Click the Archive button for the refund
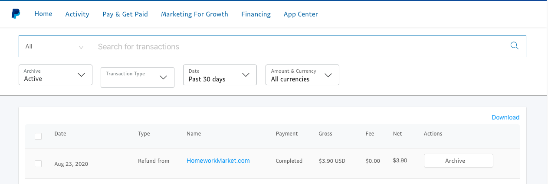Image resolution: width=548 pixels, height=184 pixels. 459,161
